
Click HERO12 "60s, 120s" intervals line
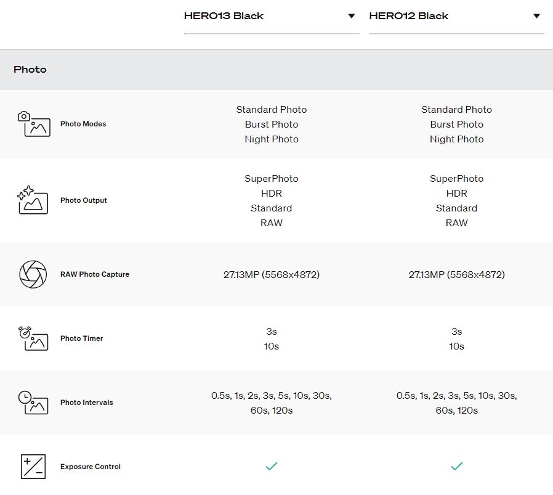click(x=457, y=411)
